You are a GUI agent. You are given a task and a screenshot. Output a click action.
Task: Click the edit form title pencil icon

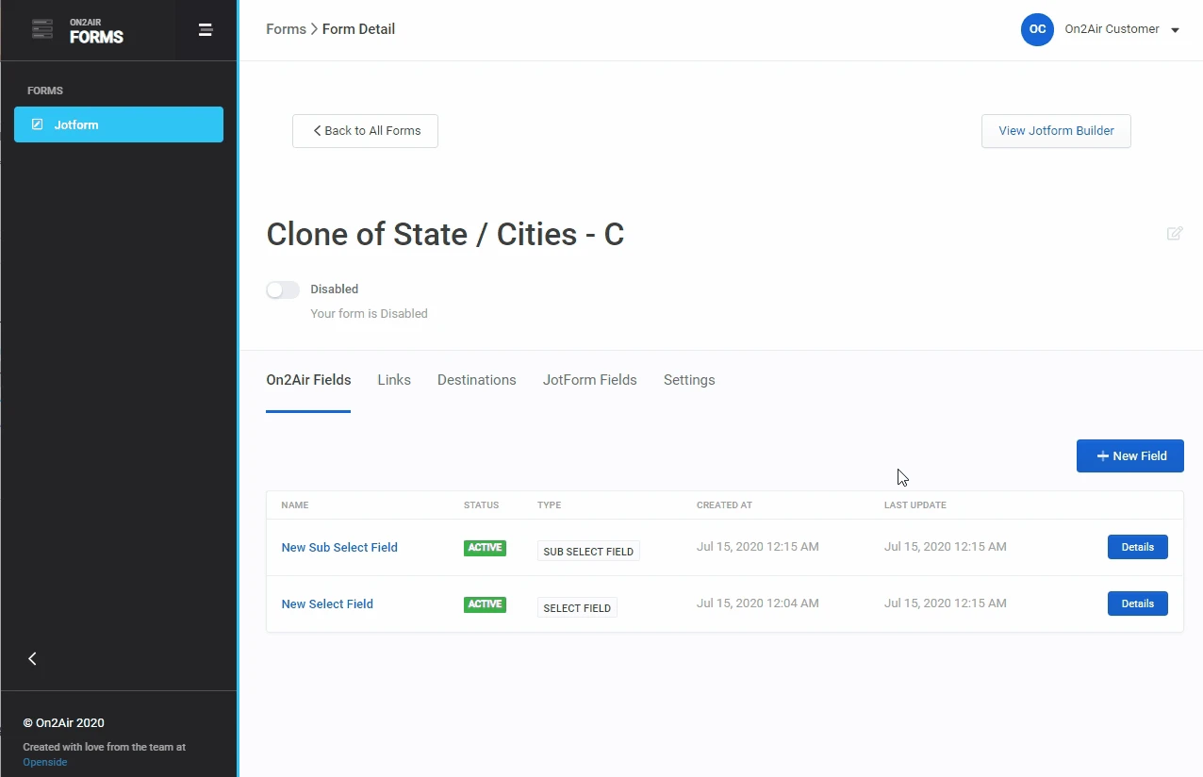1175,234
